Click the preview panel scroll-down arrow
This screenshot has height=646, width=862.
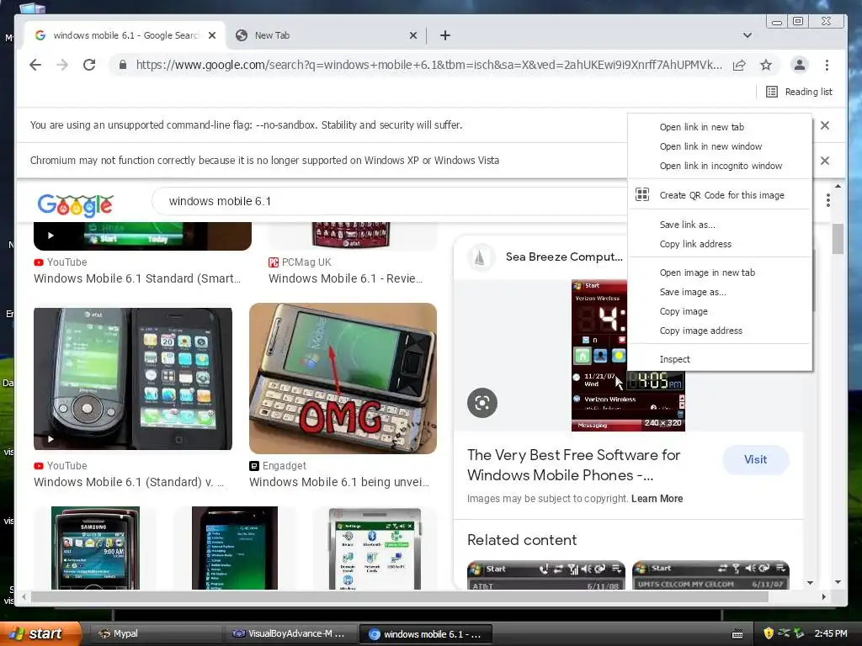(810, 582)
